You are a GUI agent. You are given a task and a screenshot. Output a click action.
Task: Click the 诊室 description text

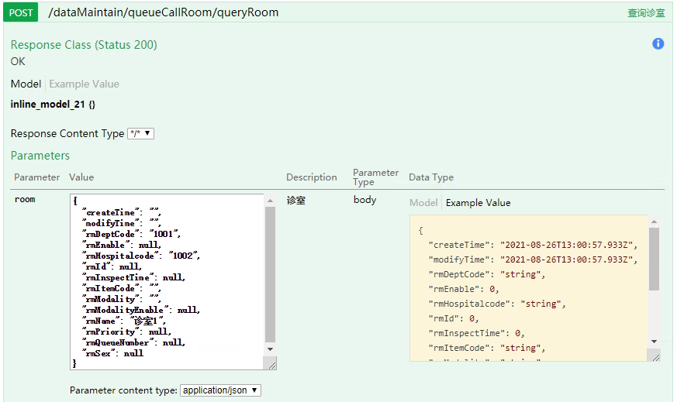[295, 200]
